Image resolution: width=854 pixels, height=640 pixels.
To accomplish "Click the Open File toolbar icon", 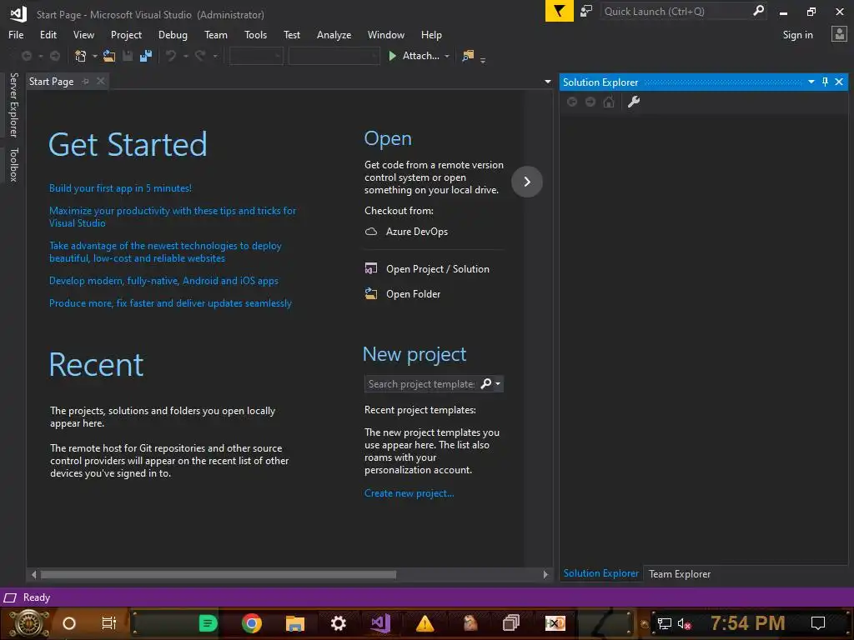I will click(109, 56).
